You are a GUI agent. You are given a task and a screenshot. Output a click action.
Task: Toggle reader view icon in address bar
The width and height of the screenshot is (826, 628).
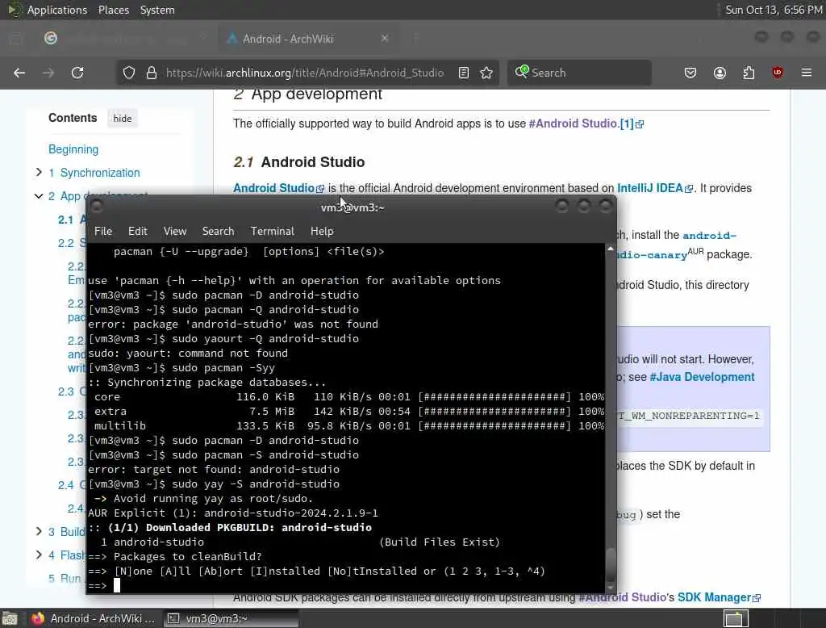[464, 73]
